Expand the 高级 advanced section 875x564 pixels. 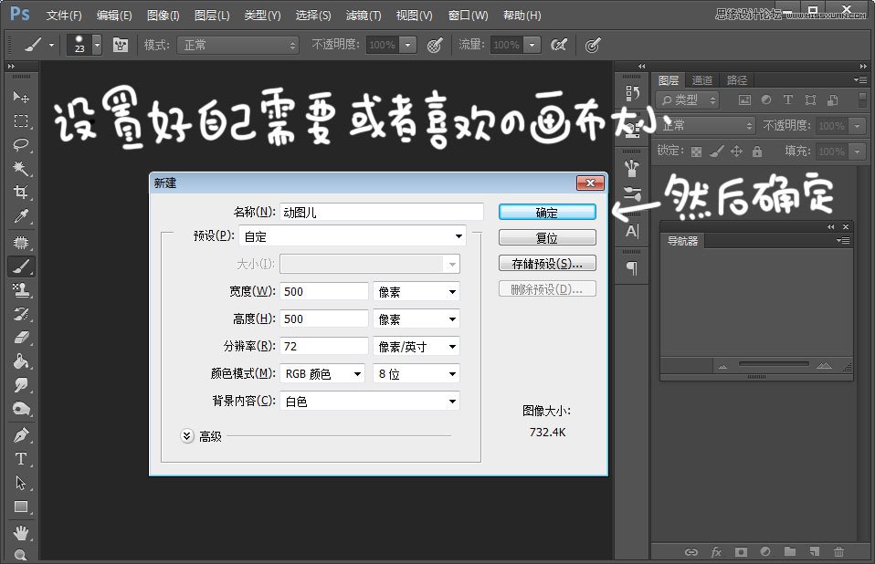187,436
